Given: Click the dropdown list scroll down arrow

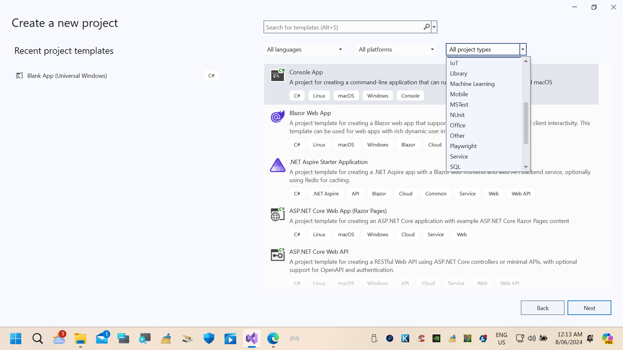Looking at the screenshot, I should 526,167.
